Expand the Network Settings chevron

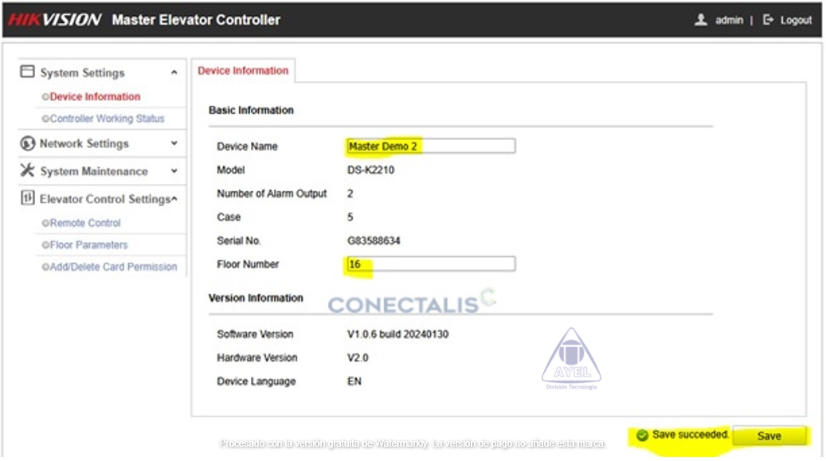pos(174,143)
